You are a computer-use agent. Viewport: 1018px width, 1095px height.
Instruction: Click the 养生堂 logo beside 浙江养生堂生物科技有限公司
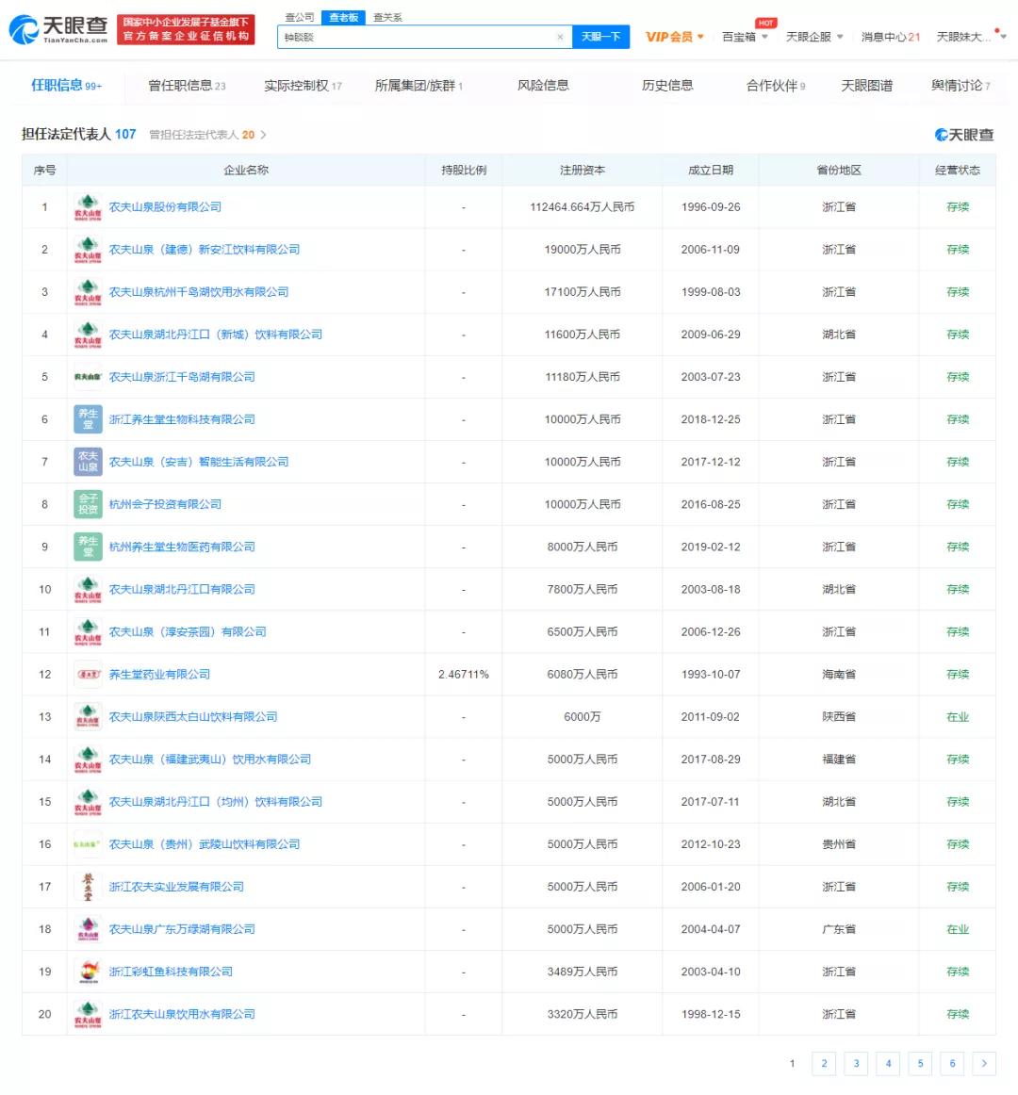(x=88, y=418)
